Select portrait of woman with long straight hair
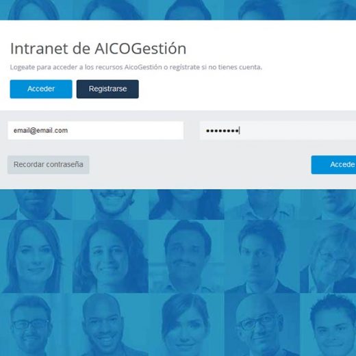 click(36, 257)
